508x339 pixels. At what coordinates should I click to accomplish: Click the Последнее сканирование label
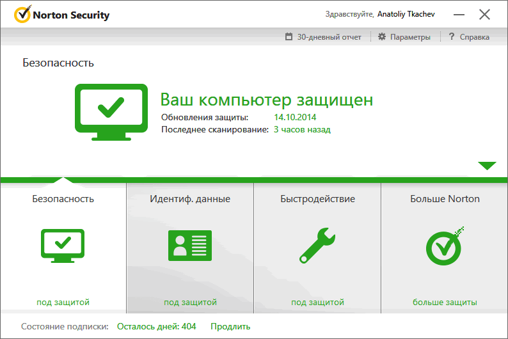[x=215, y=129]
